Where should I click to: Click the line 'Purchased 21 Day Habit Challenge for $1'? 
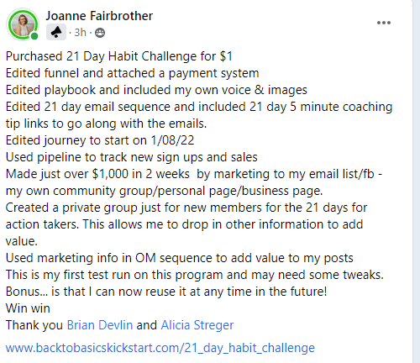(119, 56)
